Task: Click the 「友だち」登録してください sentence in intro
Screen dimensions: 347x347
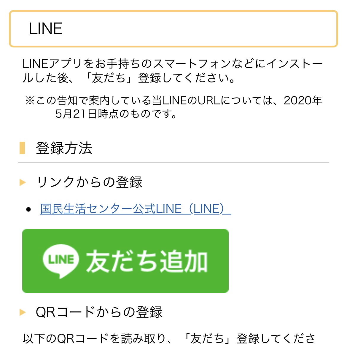Action: click(160, 78)
